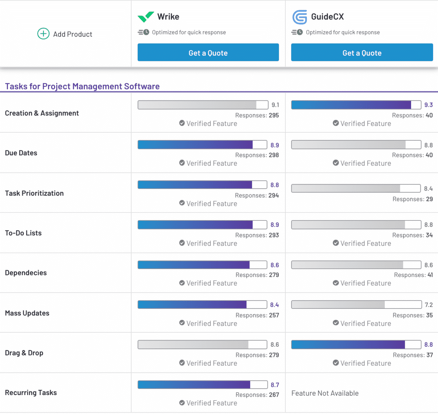The height and width of the screenshot is (414, 438).
Task: Click the 'Task Prioritization' row label
Action: click(34, 193)
